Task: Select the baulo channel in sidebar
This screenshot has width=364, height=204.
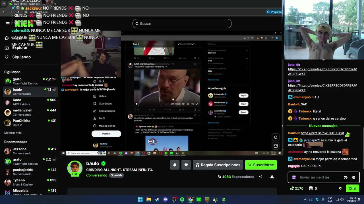Action: tap(30, 92)
